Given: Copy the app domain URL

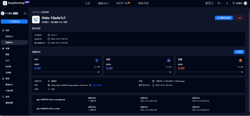Looking at the screenshot, I should tap(90, 85).
